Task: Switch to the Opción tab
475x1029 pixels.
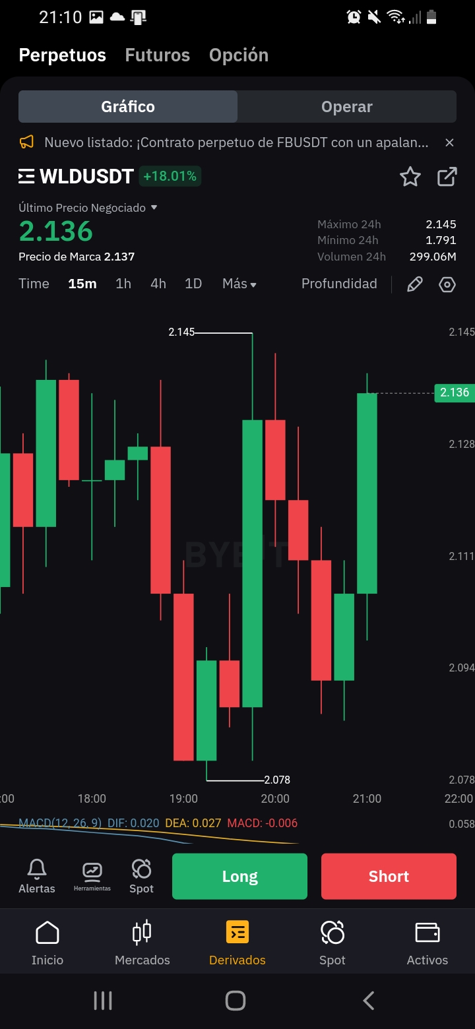Action: point(239,55)
